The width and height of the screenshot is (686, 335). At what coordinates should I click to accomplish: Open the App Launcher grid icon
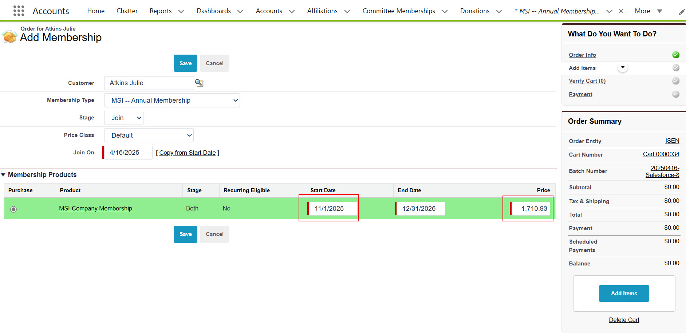[19, 11]
